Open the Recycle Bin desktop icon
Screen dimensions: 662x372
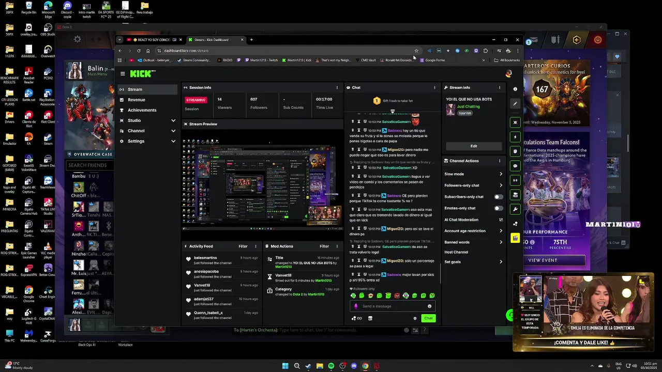coord(29,7)
